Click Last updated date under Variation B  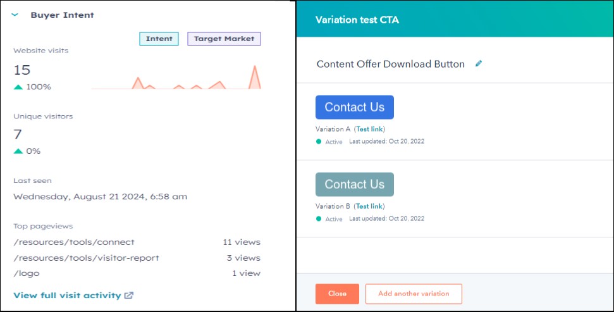[387, 218]
